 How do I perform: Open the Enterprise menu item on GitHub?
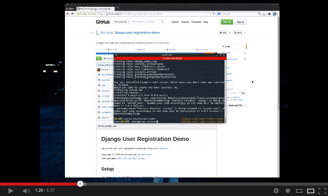tap(196, 22)
